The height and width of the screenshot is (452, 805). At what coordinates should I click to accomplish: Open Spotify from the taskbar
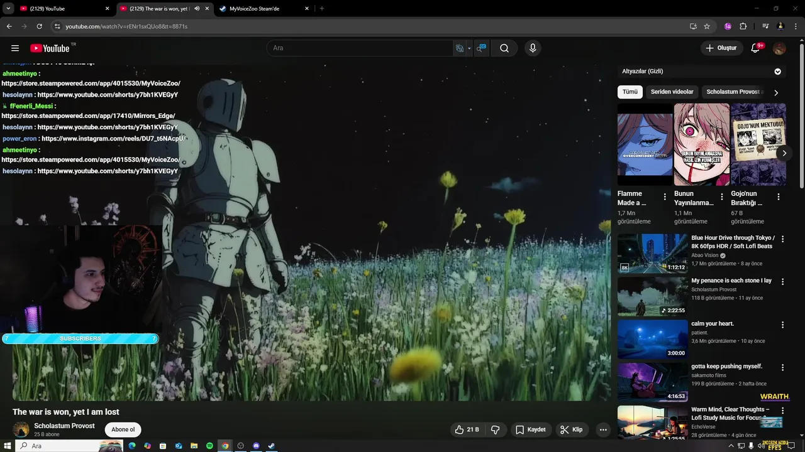point(209,446)
